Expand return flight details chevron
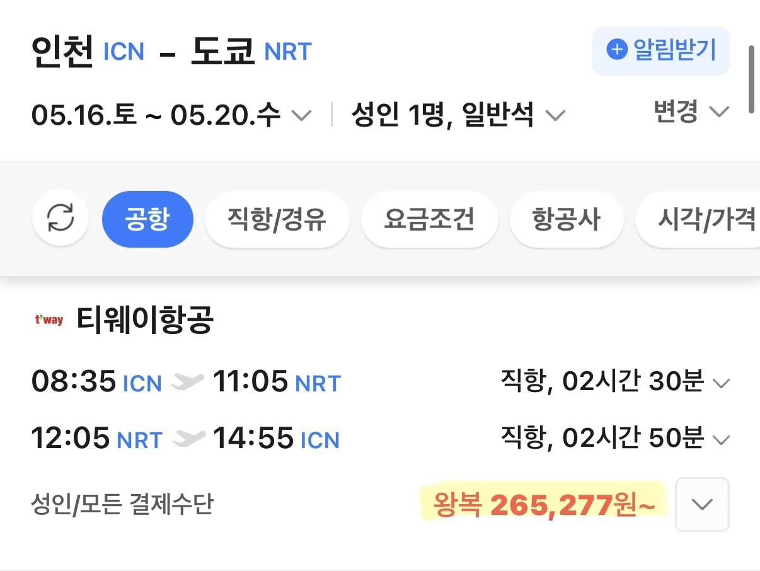 (721, 439)
